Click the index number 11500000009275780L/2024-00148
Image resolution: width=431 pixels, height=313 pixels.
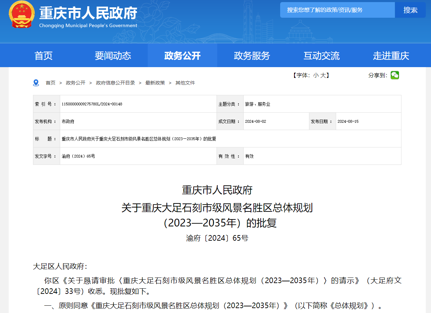[x=92, y=104]
